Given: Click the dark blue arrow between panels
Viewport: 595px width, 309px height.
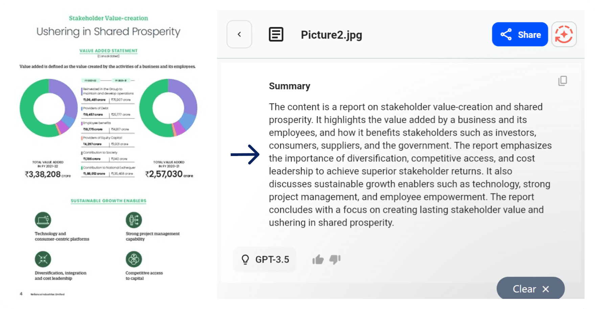Looking at the screenshot, I should point(245,154).
